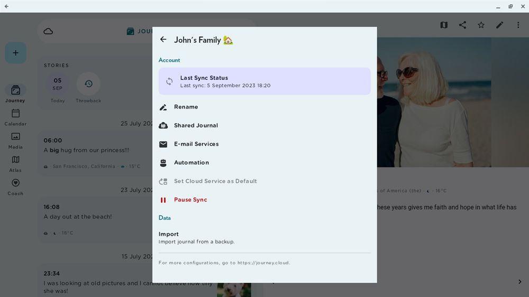529x297 pixels.
Task: Open Last Sync Status card
Action: [x=264, y=81]
